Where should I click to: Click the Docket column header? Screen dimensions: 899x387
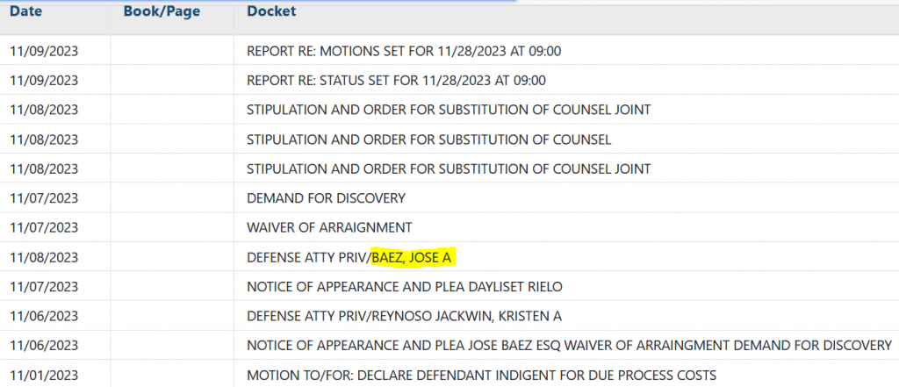tap(271, 11)
